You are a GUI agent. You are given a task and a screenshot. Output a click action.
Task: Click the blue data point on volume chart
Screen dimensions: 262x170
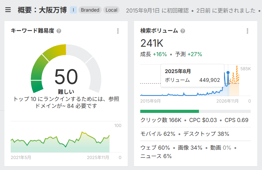click(228, 72)
